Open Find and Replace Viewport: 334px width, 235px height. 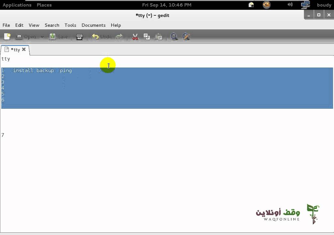coord(186,37)
